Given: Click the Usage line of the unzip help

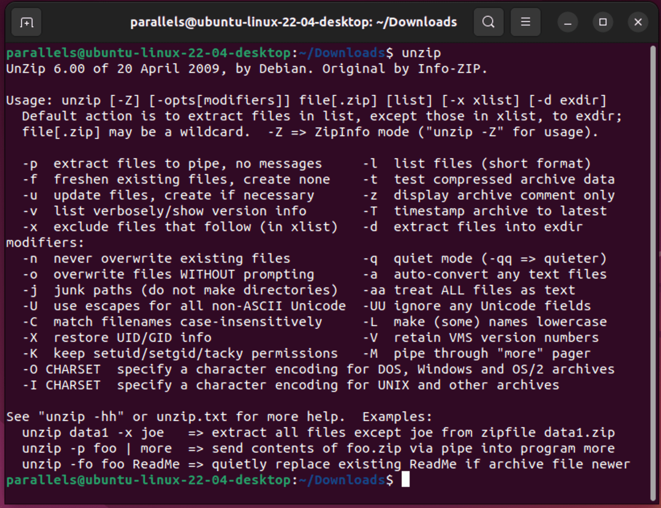Looking at the screenshot, I should point(176,100).
